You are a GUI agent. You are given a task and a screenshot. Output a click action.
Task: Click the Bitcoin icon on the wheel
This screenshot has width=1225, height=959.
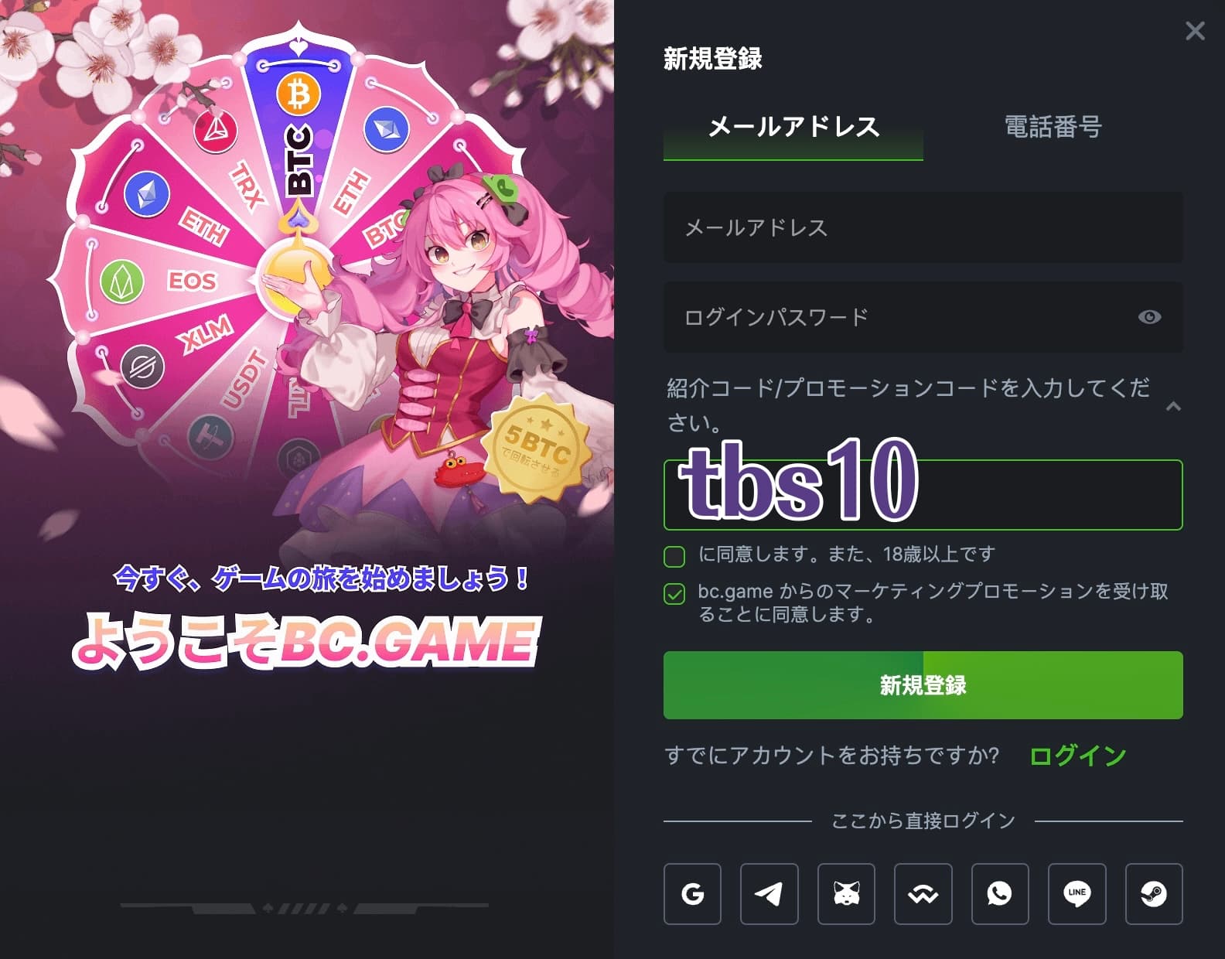pyautogui.click(x=299, y=95)
